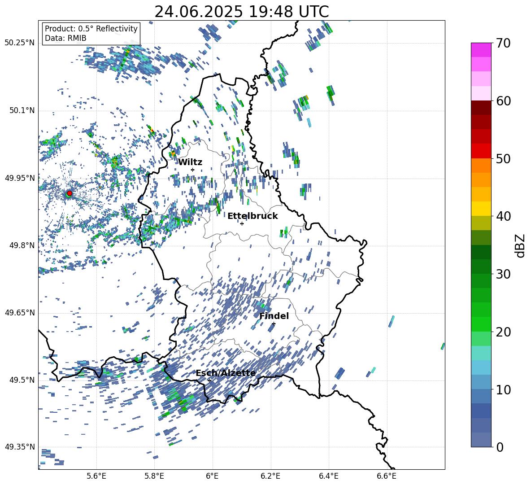531x485 pixels.
Task: Click the "Product: 0.5° Reflectivity" text
Action: click(91, 28)
